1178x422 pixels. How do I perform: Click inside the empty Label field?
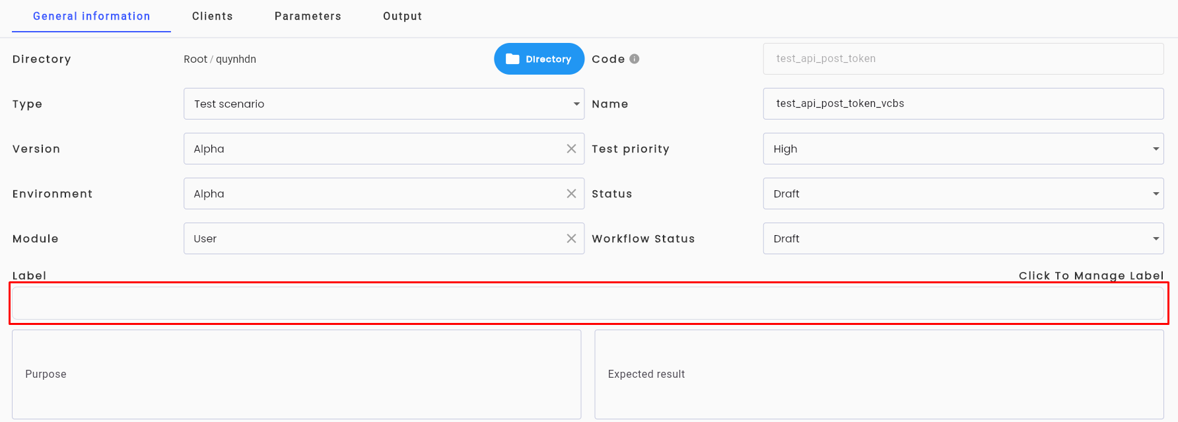(x=588, y=304)
